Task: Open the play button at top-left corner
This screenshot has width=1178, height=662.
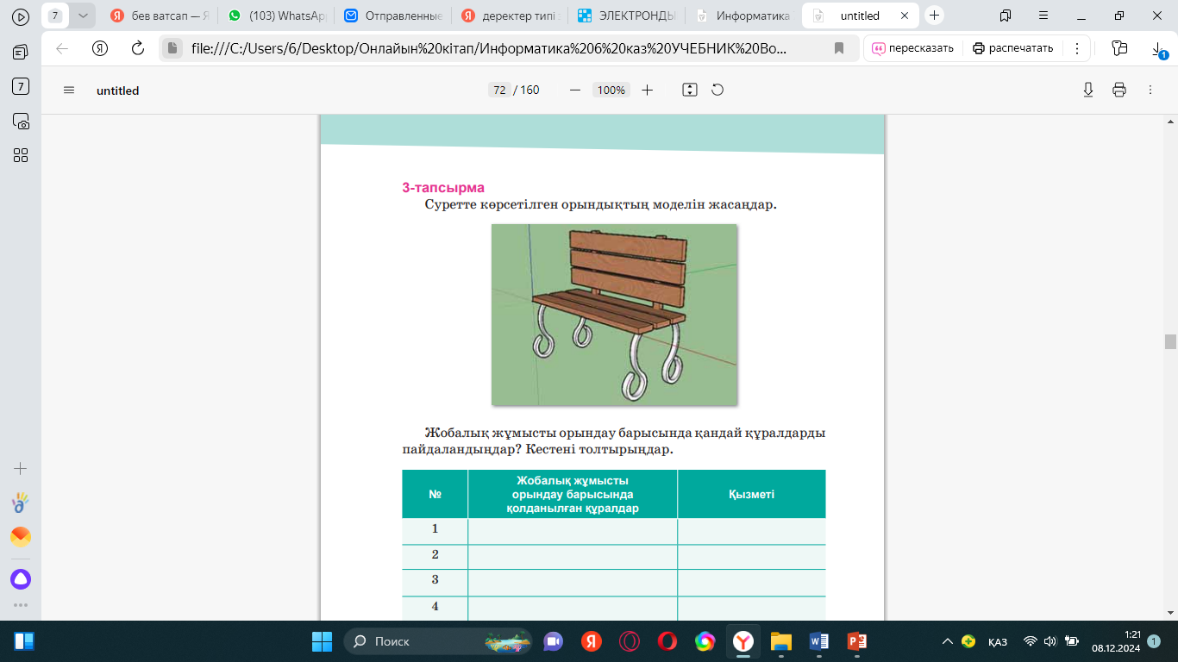Action: pyautogui.click(x=21, y=16)
